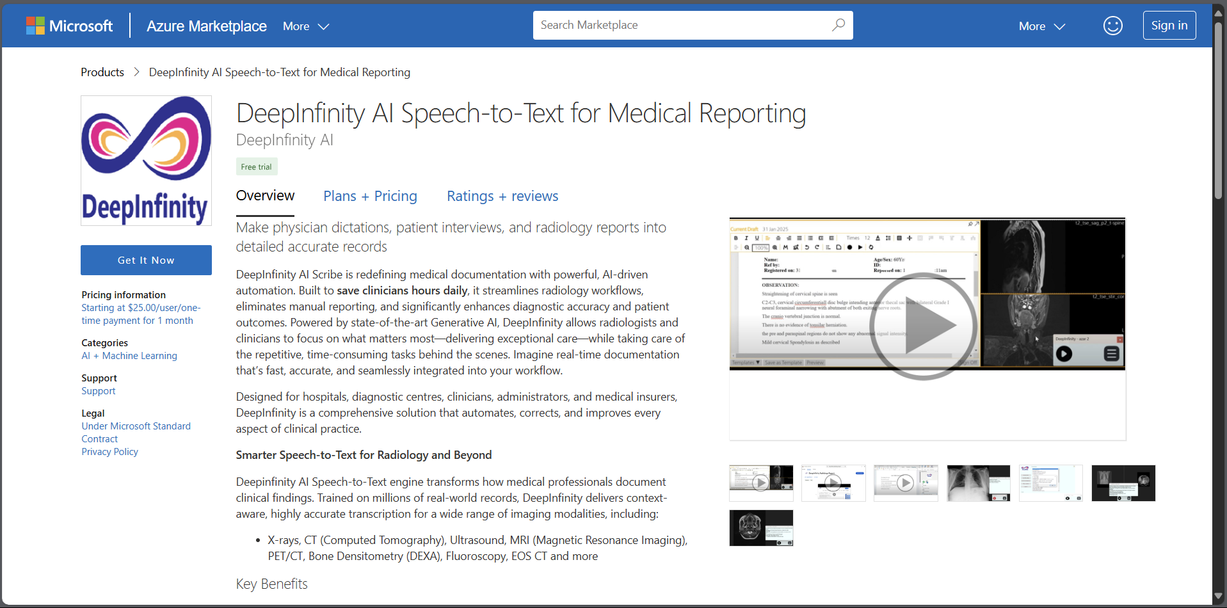The width and height of the screenshot is (1227, 608).
Task: Expand the More menu beside Azure Marketplace
Action: (x=305, y=26)
